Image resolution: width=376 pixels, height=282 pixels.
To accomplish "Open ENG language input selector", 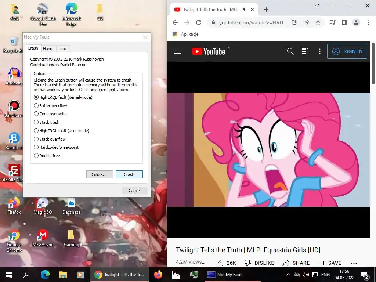I will point(325,275).
